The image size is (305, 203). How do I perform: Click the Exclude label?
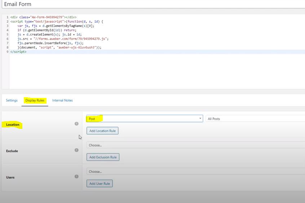point(12,151)
